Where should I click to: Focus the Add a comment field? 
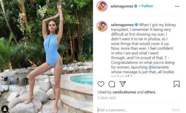coord(133,110)
